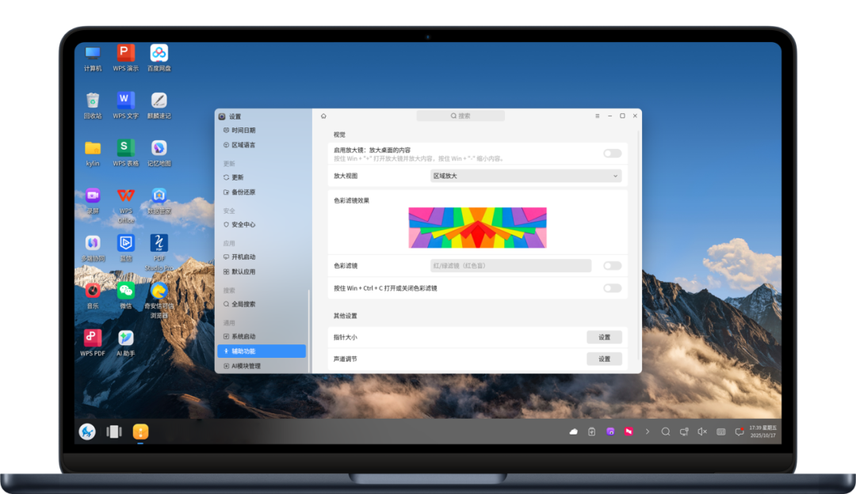Open the 回收站 recycle bin icon
The width and height of the screenshot is (856, 494).
tap(93, 101)
